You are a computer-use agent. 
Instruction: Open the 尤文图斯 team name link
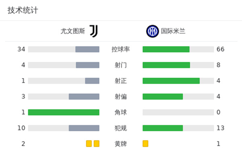(73, 31)
